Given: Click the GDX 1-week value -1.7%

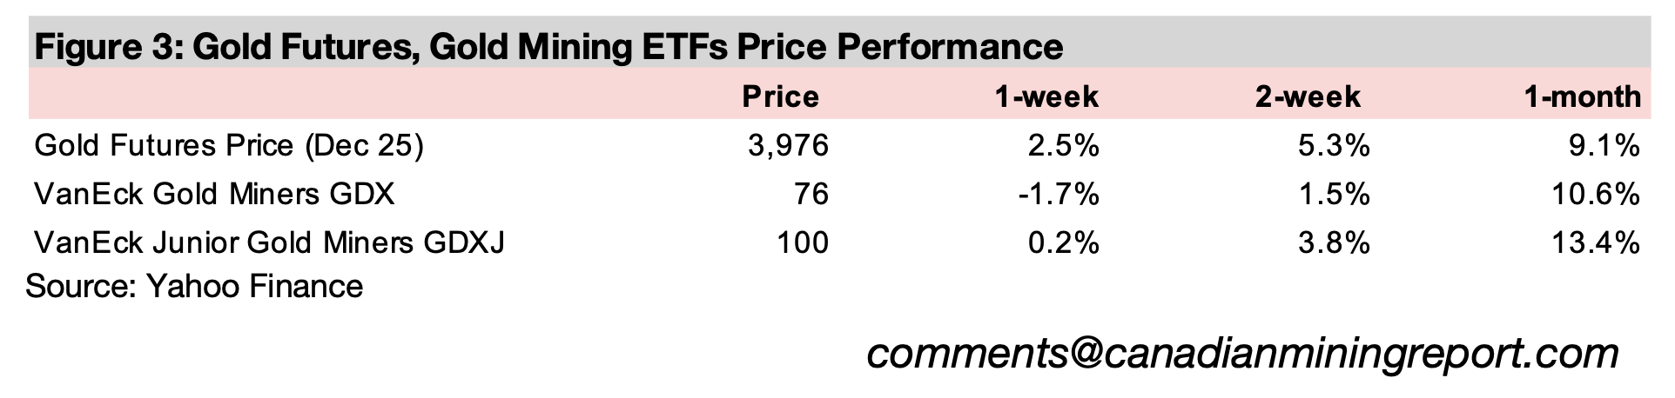Looking at the screenshot, I should [1058, 194].
